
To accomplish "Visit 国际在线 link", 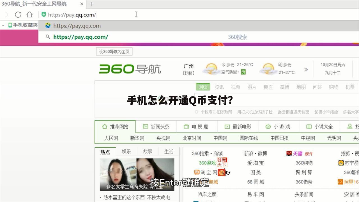I will (x=249, y=138).
